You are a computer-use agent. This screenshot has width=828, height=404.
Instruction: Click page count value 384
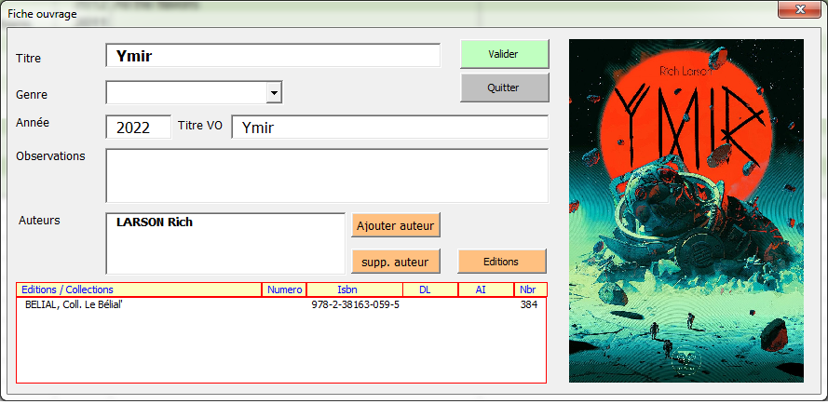click(x=529, y=304)
